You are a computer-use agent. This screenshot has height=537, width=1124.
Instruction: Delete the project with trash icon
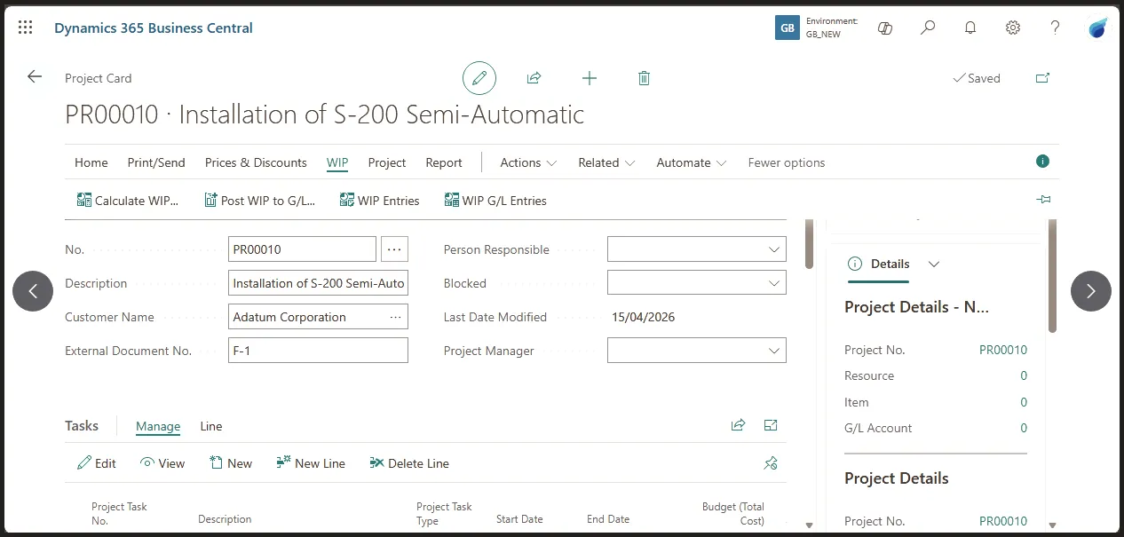click(645, 78)
